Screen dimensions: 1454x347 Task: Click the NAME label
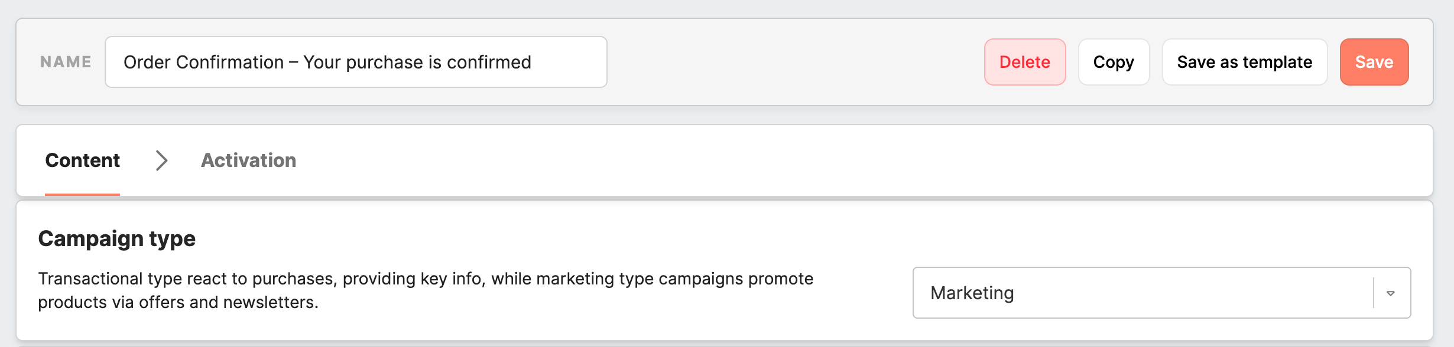click(x=66, y=62)
